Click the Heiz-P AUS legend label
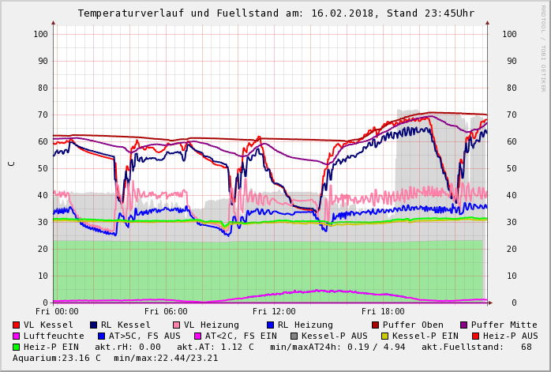 (510, 336)
